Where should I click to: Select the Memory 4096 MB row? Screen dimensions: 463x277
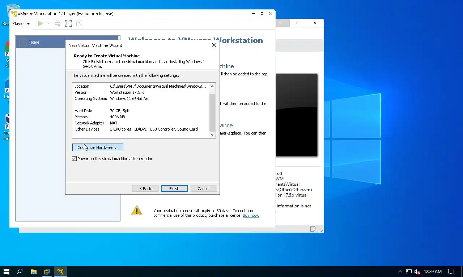(140, 117)
